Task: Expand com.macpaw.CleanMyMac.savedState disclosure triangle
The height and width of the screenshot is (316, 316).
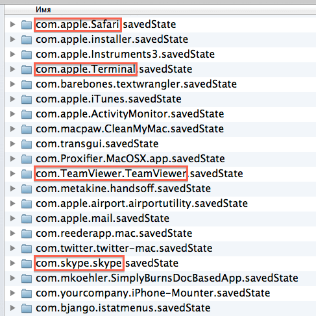Action: click(x=12, y=128)
